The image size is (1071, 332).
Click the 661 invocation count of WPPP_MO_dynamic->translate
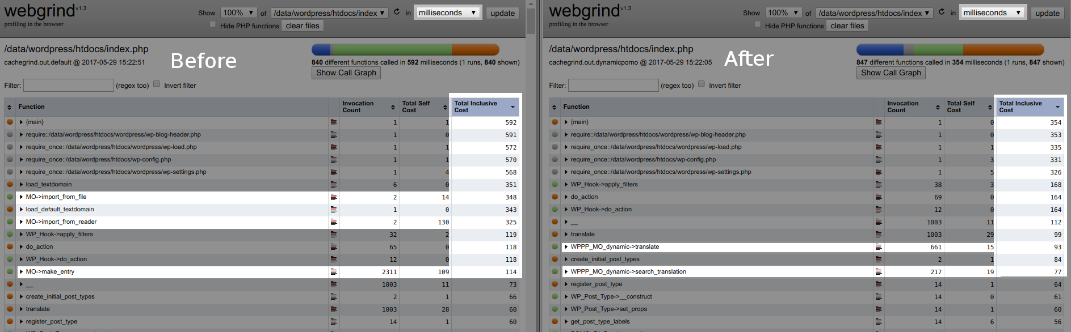pos(936,247)
